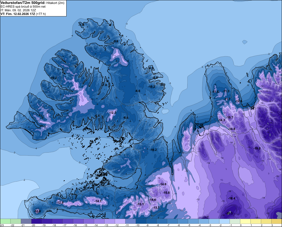This screenshot has height=227, width=282.
Task: Select the green legend swatch above -22
Action: click(x=16, y=221)
